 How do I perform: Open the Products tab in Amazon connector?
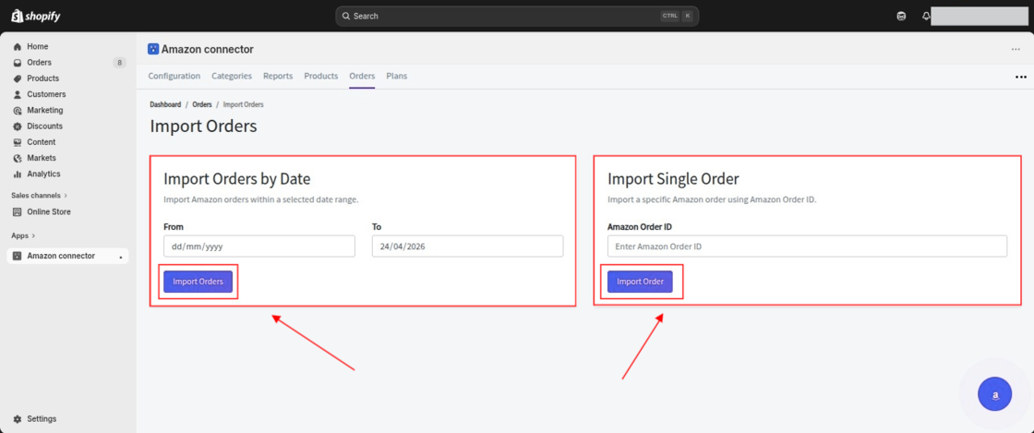321,77
